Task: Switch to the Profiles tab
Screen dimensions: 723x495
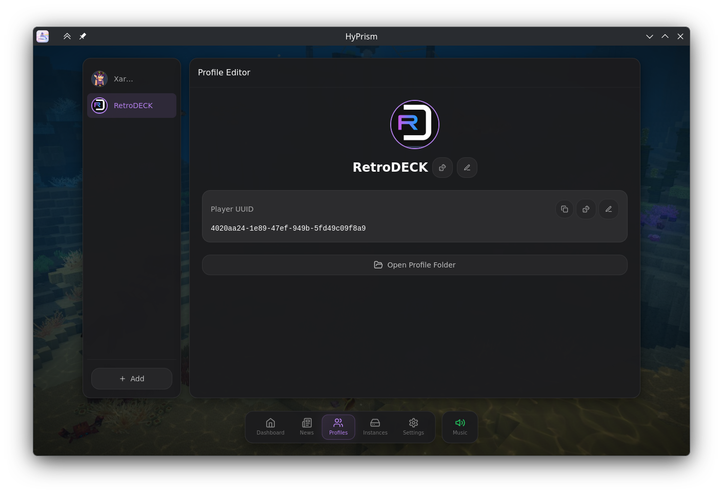Action: [x=338, y=427]
